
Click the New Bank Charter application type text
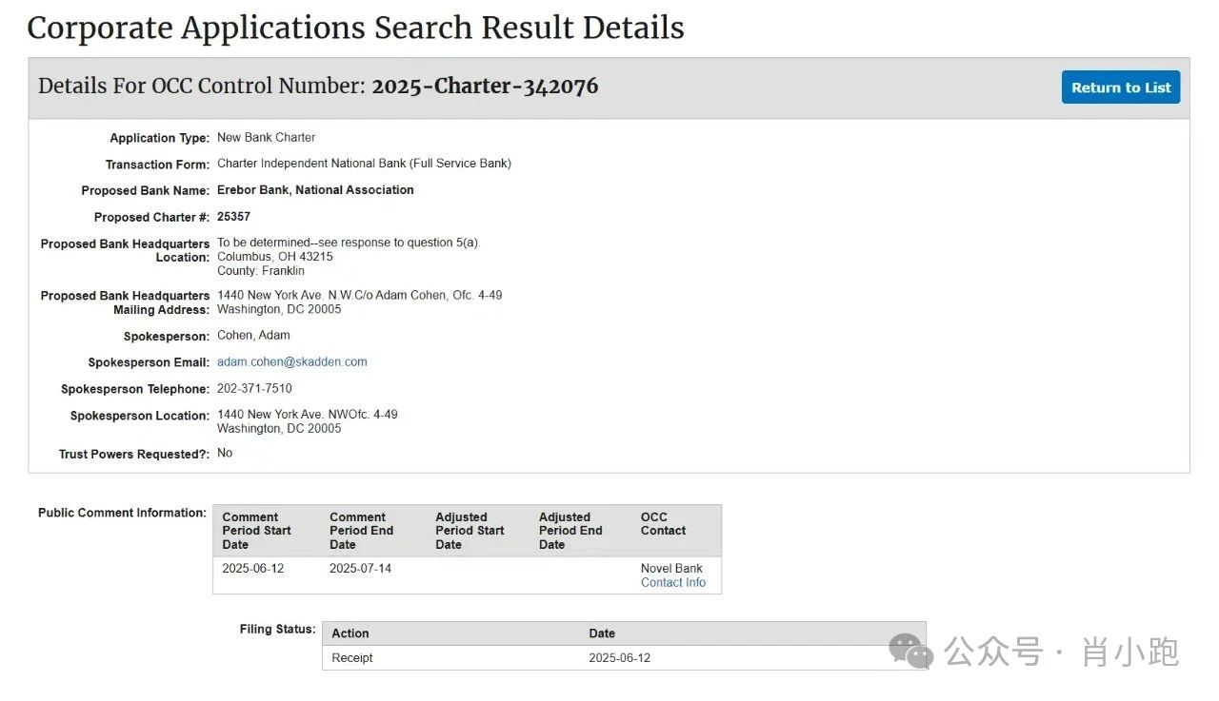pos(266,138)
